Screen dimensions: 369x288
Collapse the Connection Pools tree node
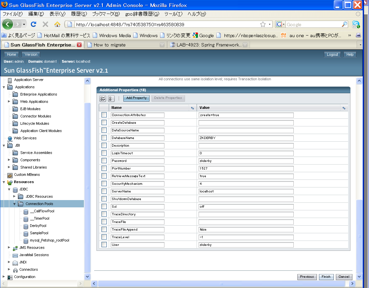[14, 204]
